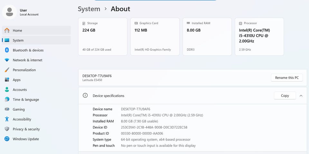Collapse the Device specifications section

(301, 96)
